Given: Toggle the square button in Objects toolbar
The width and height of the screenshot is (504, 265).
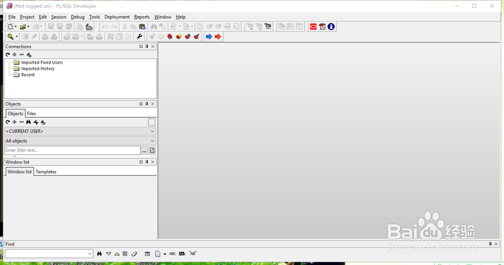Looking at the screenshot, I should pos(151,122).
